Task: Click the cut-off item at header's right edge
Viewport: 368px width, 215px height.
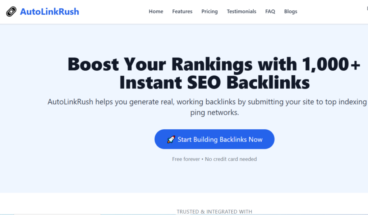Action: coord(367,7)
